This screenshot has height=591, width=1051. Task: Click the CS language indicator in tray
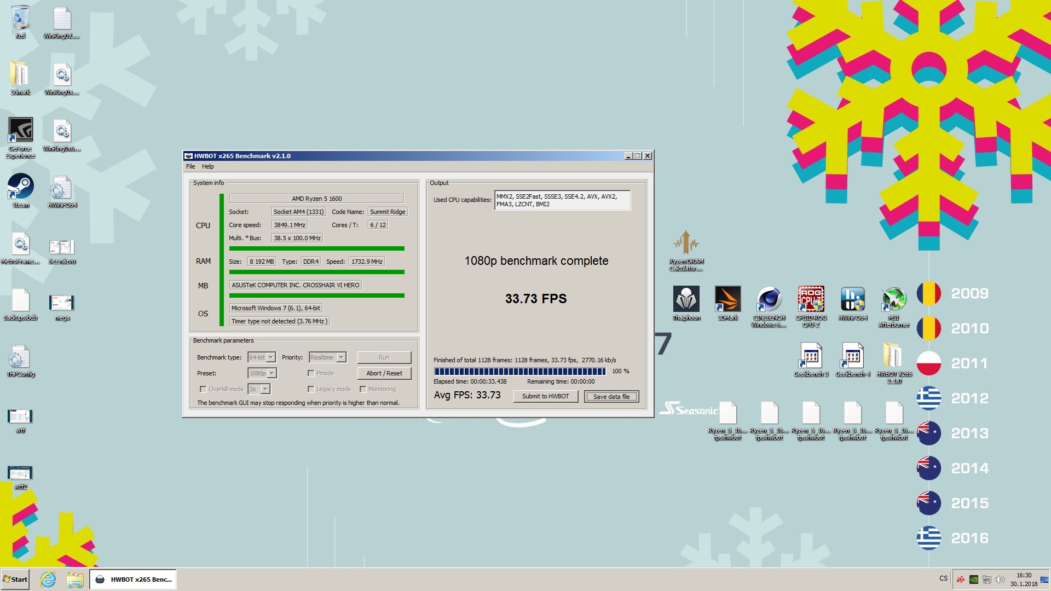943,578
